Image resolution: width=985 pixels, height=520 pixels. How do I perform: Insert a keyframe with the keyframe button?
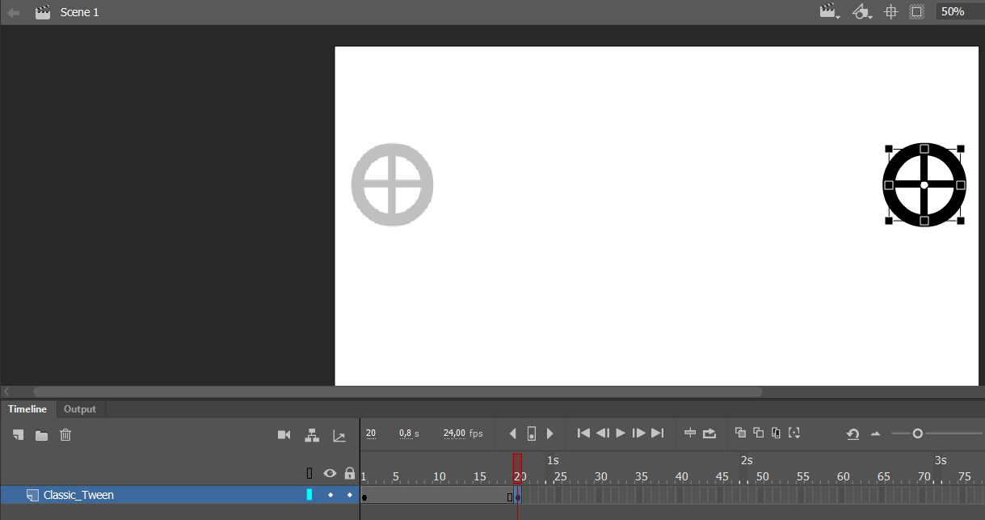pos(532,434)
